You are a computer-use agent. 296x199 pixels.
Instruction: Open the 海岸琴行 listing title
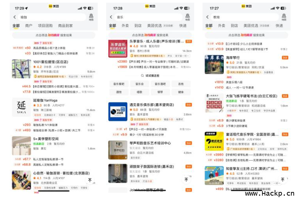click(x=233, y=58)
